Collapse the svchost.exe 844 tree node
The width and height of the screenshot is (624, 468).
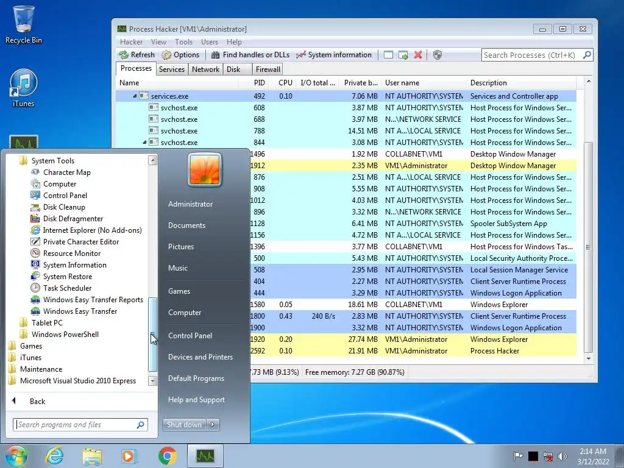tap(144, 142)
